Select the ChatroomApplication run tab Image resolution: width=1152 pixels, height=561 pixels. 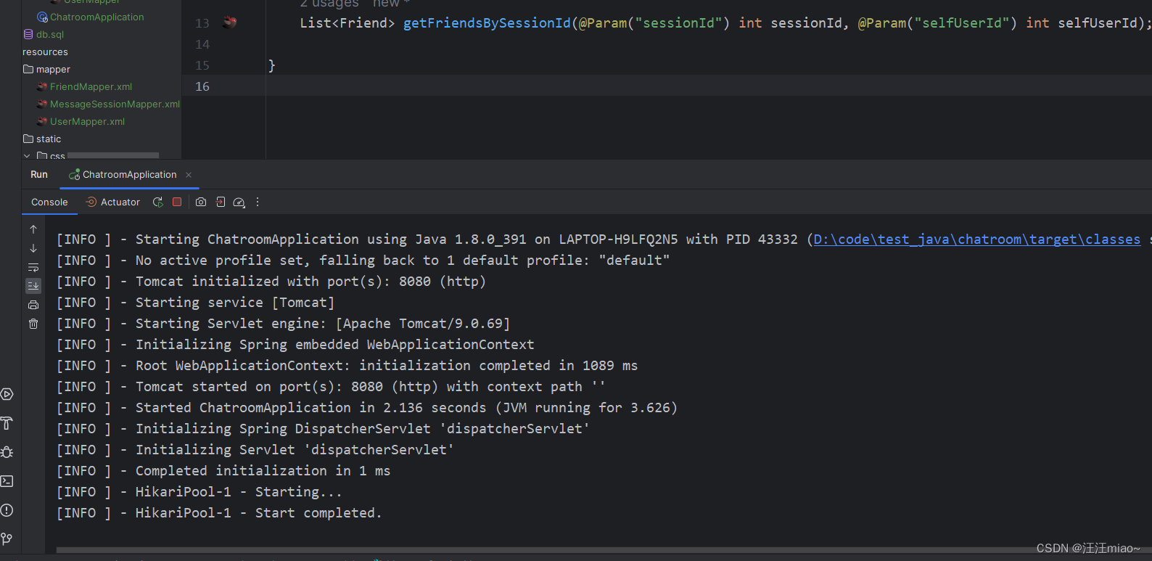point(129,175)
